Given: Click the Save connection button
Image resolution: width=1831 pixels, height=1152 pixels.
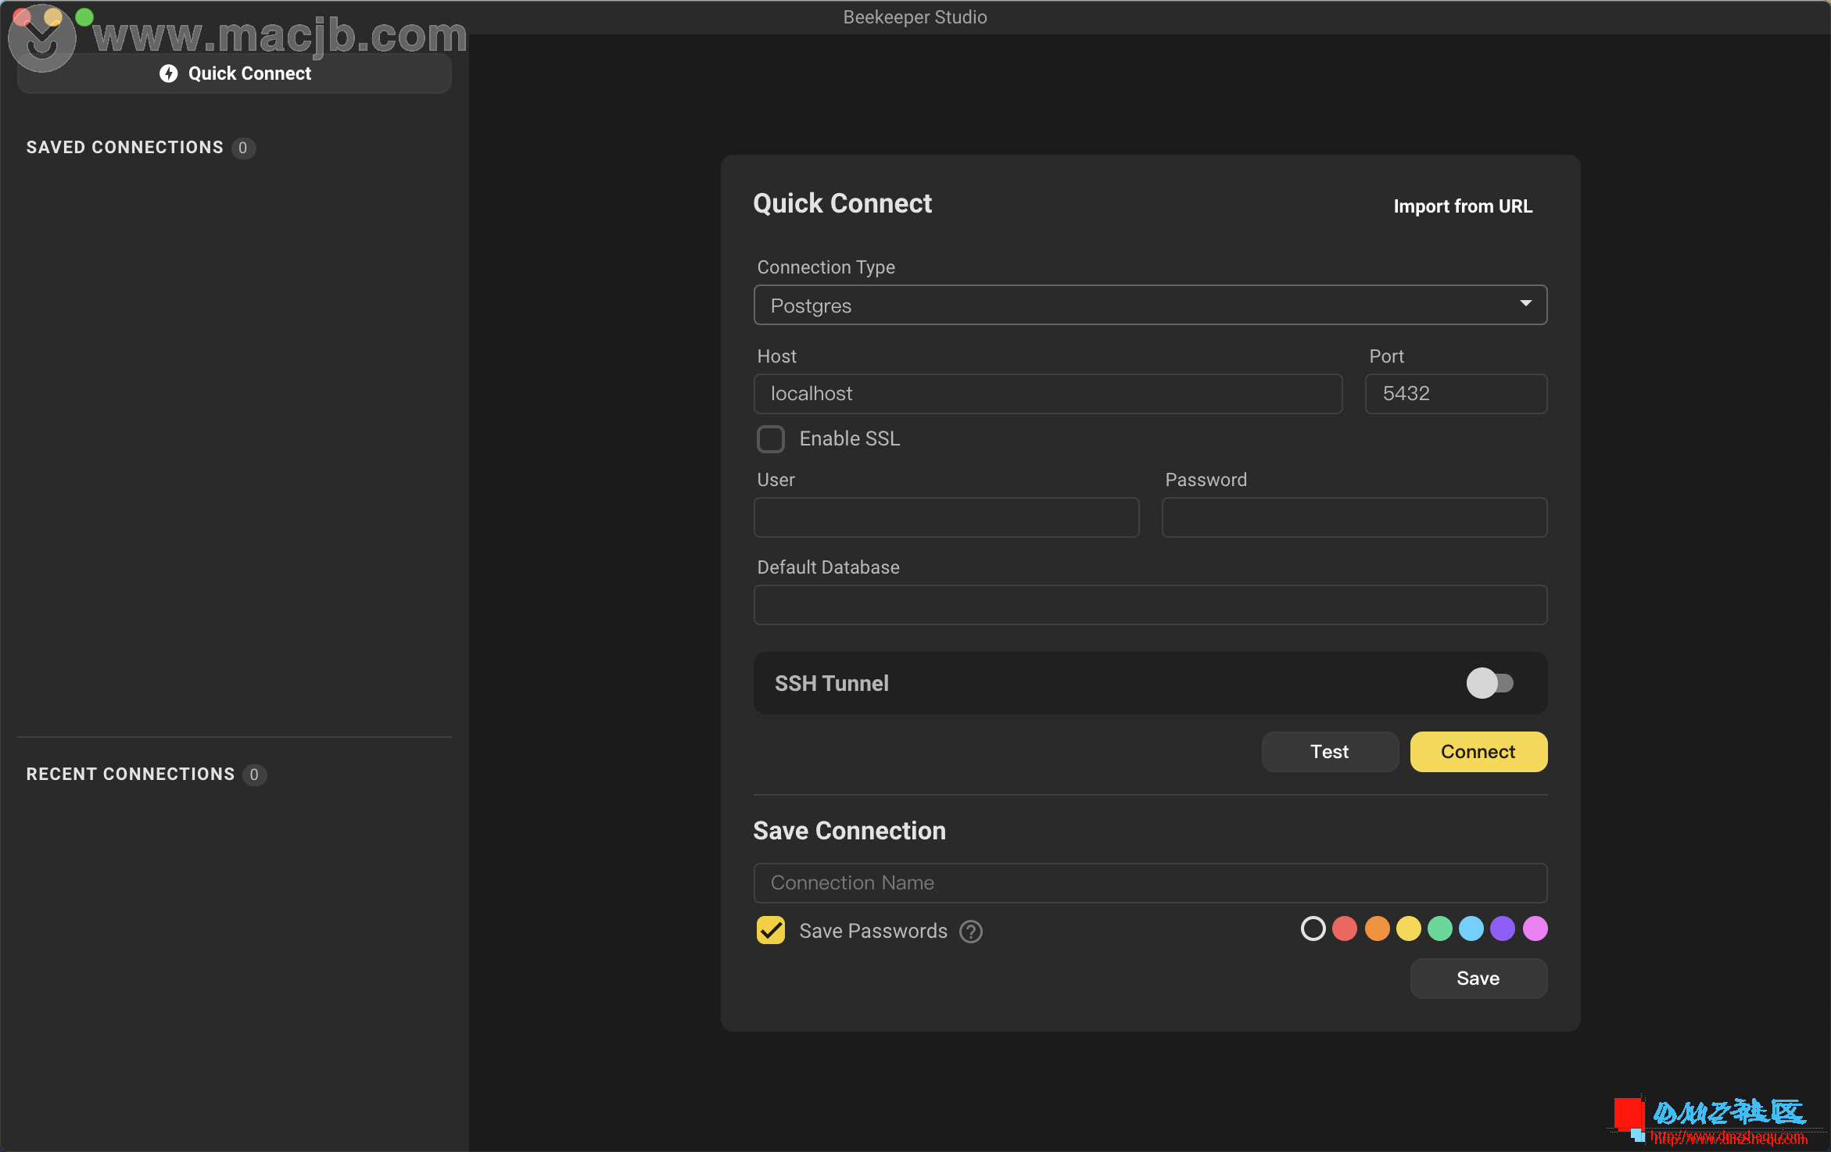Looking at the screenshot, I should (1478, 978).
